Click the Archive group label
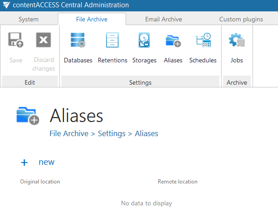Viewport: 278px width, 219px height. point(237,82)
